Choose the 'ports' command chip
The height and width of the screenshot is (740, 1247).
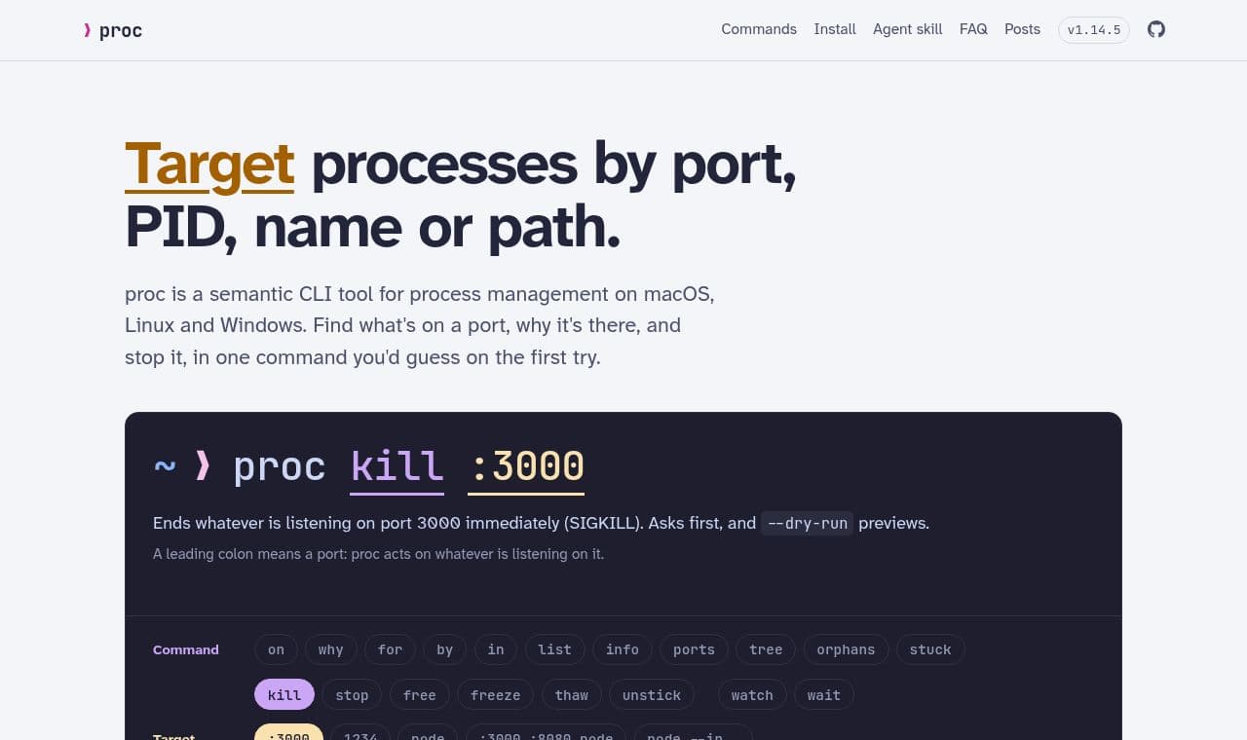click(x=694, y=649)
